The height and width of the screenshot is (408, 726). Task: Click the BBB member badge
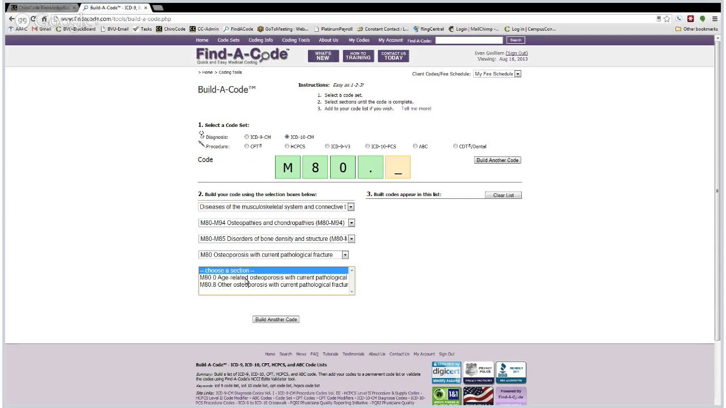(511, 372)
